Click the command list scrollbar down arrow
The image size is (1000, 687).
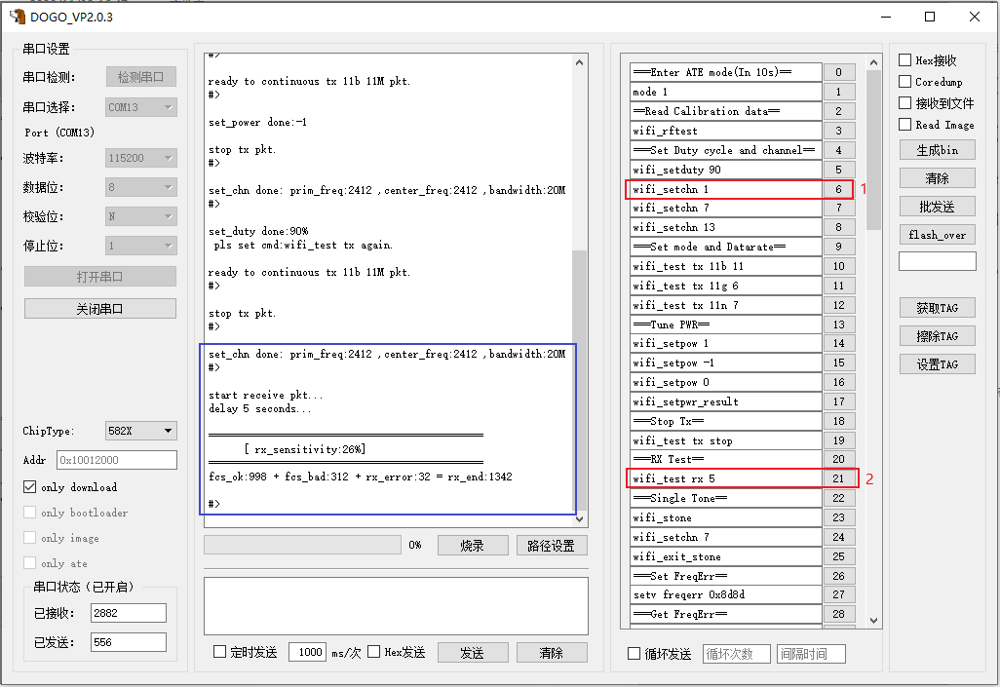tap(873, 620)
